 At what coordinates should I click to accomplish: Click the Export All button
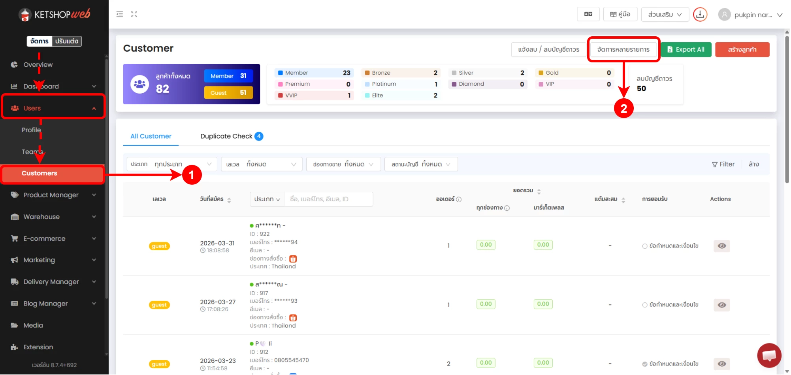pos(686,50)
